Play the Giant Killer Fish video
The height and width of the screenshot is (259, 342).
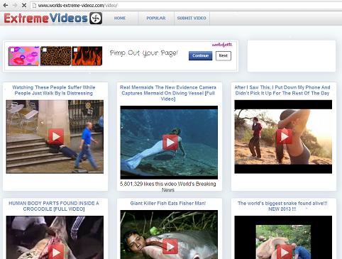(170, 246)
